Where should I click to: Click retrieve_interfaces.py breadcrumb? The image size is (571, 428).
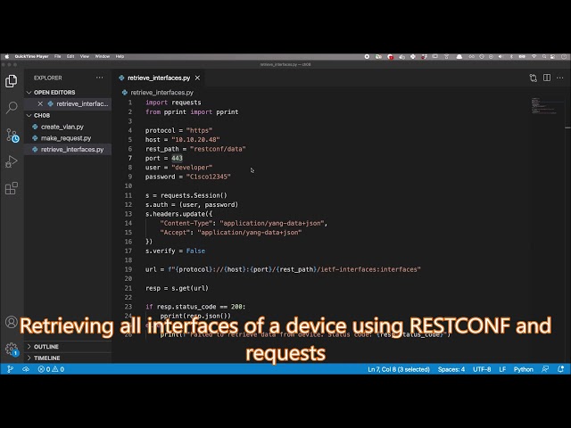pyautogui.click(x=161, y=93)
